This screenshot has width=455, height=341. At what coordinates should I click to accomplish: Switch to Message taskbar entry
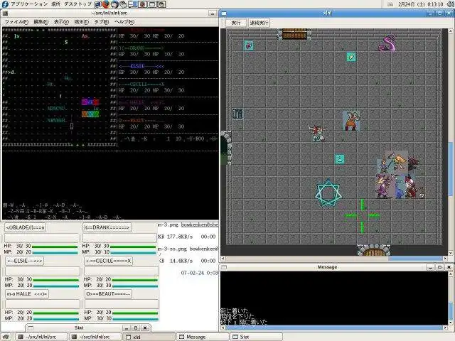click(x=203, y=337)
